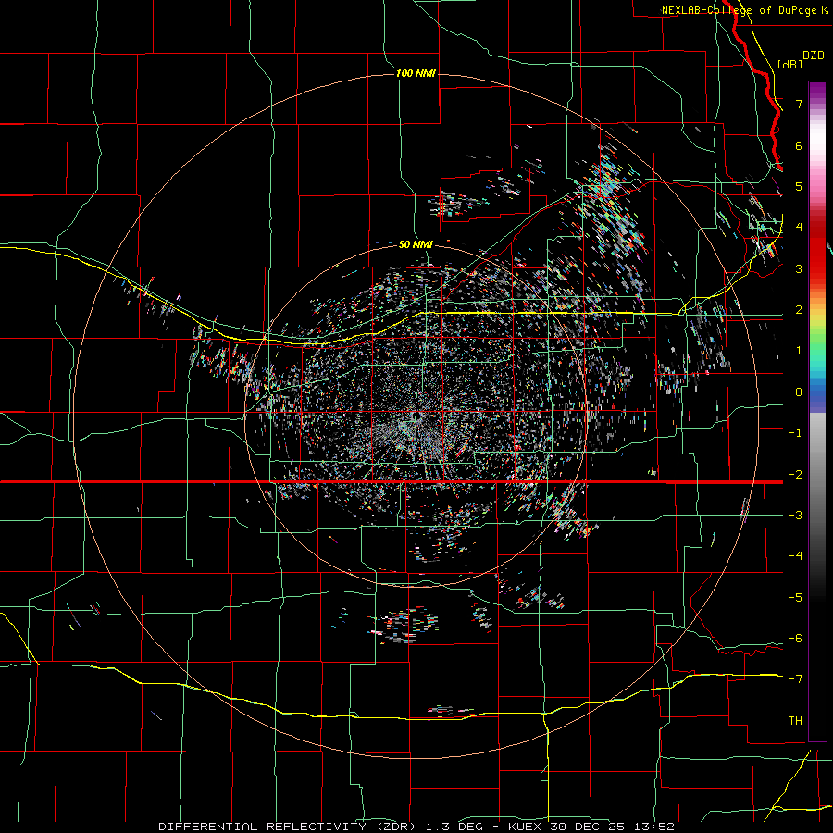This screenshot has height=833, width=833.
Task: Click the -3 dB tick label
Action: [x=795, y=515]
